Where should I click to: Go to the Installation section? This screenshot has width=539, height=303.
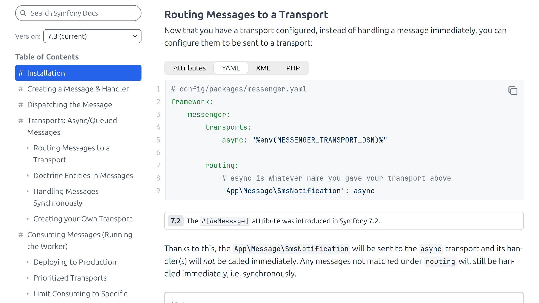pyautogui.click(x=46, y=73)
